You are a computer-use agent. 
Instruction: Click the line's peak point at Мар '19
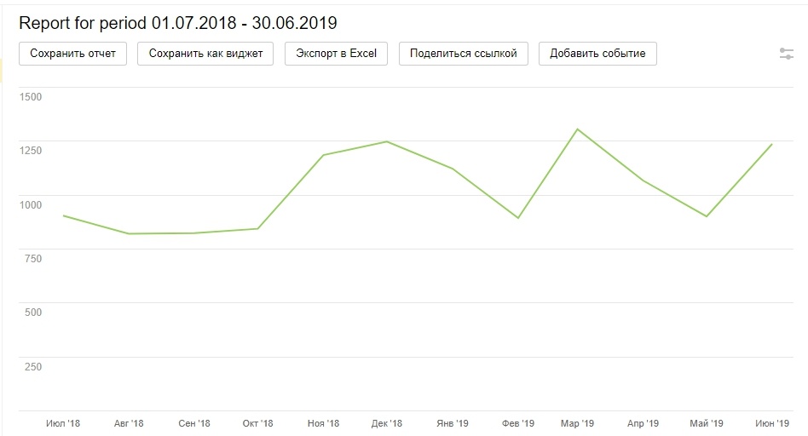tap(578, 129)
